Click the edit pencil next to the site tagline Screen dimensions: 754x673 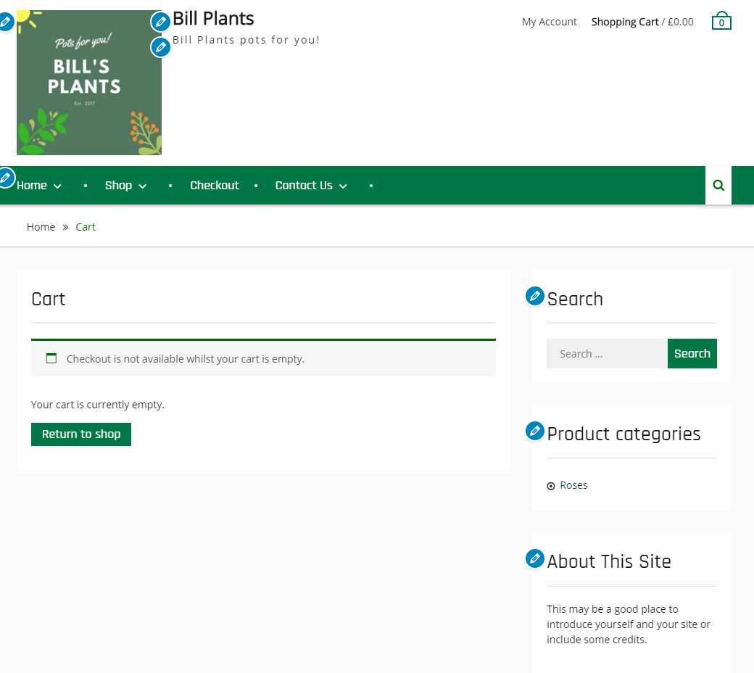[161, 47]
